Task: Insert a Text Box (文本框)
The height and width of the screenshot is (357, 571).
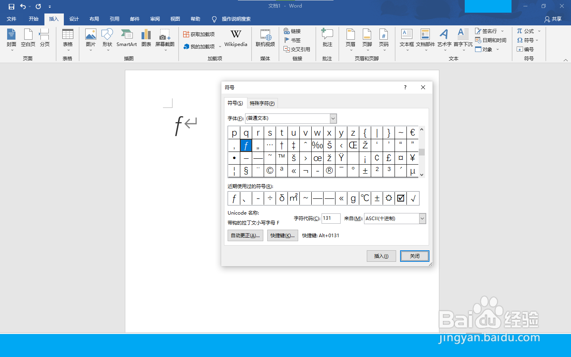Action: point(407,40)
